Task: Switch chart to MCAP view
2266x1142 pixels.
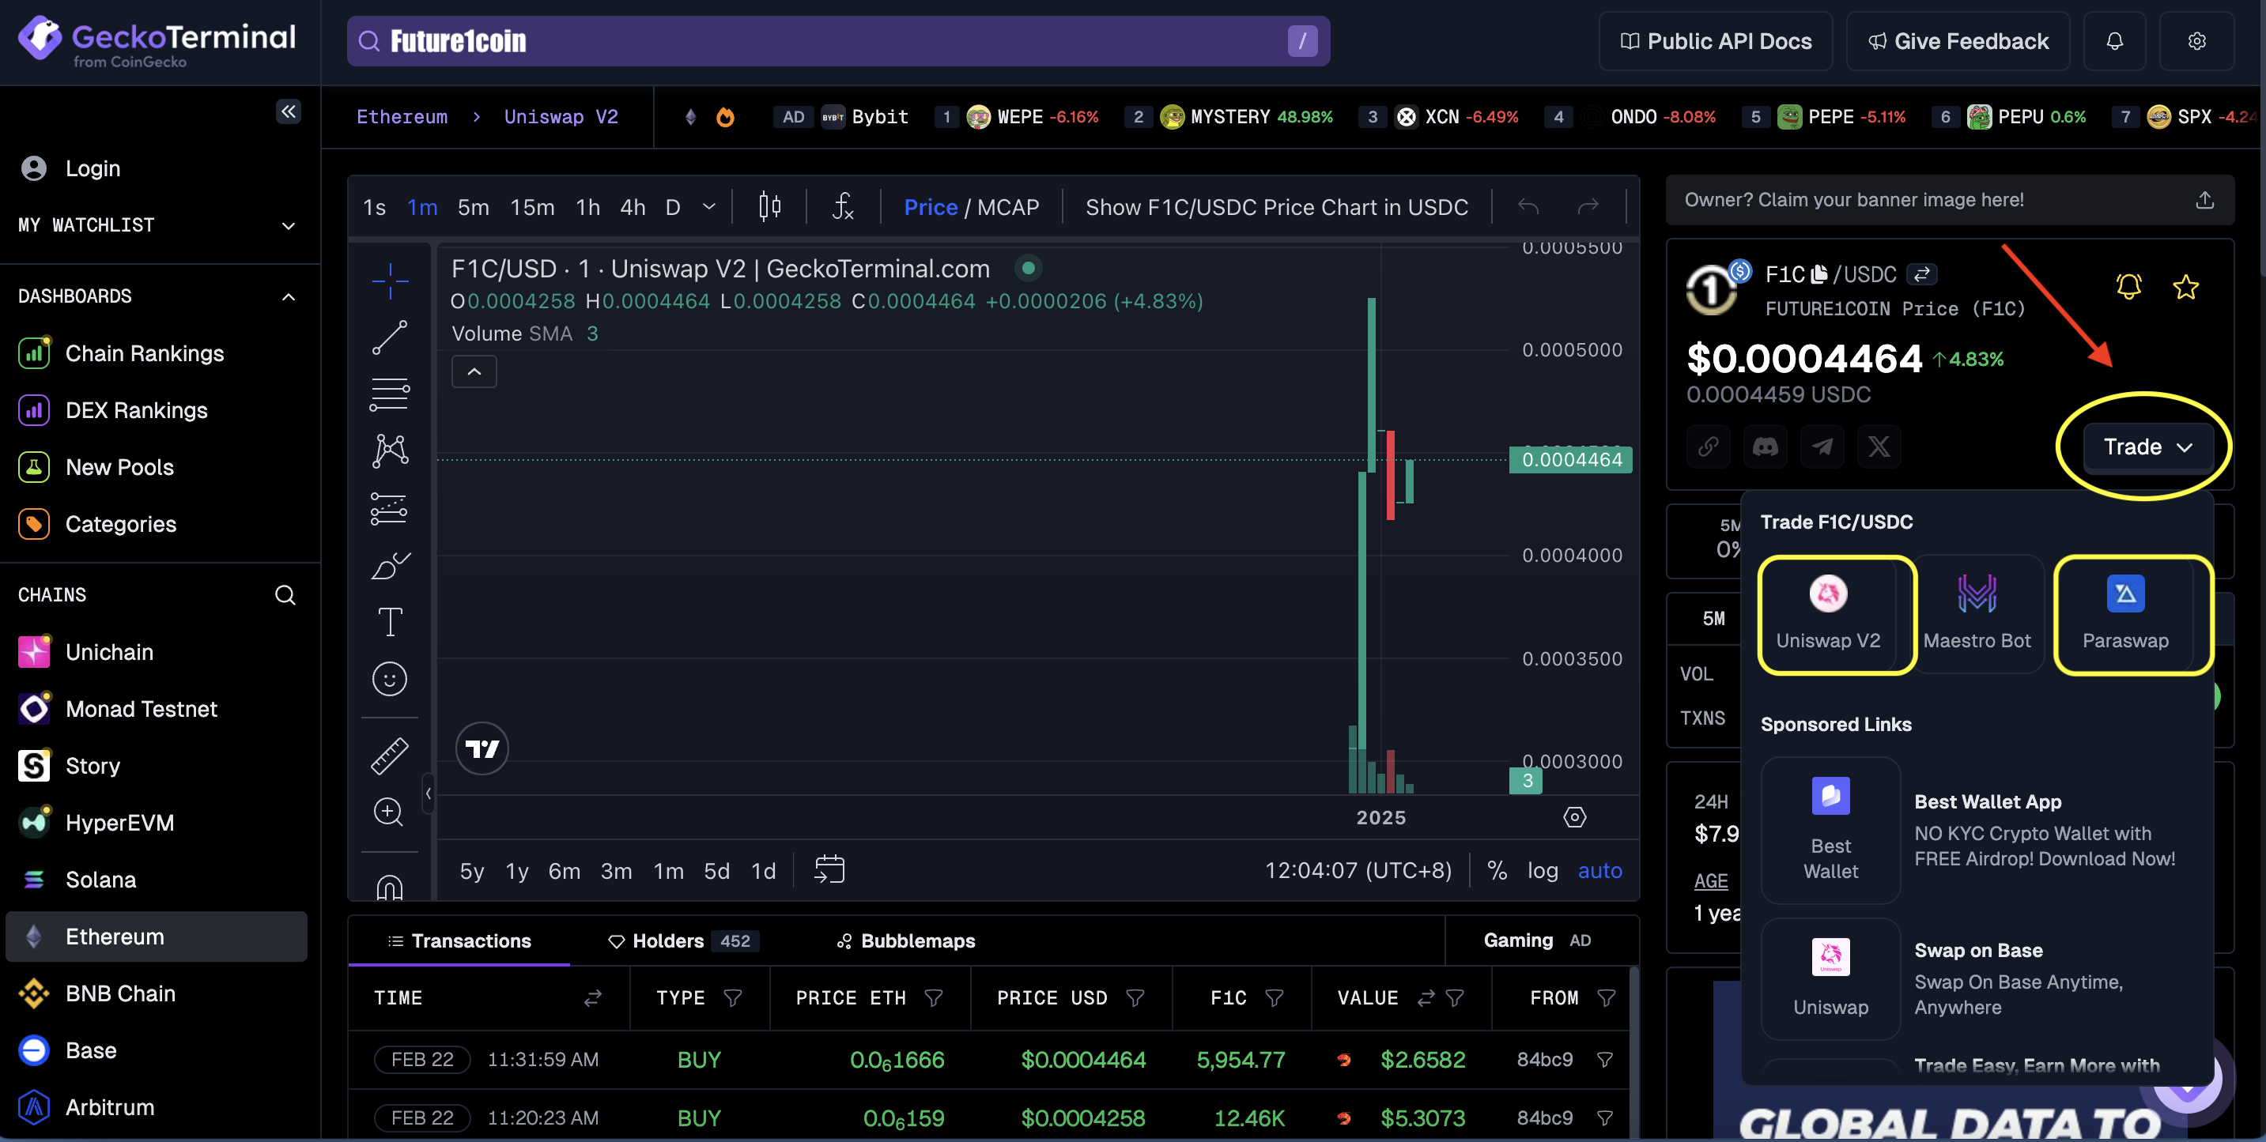Action: [1008, 208]
